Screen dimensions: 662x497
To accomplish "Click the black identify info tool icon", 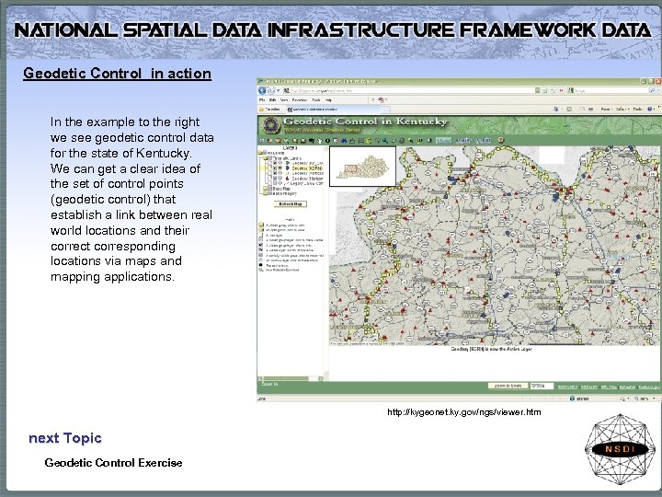I will coord(327,140).
